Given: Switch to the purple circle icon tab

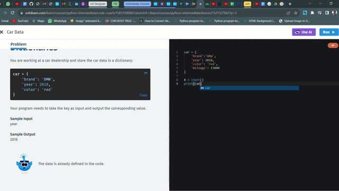Looking at the screenshot, I should 83,4.
